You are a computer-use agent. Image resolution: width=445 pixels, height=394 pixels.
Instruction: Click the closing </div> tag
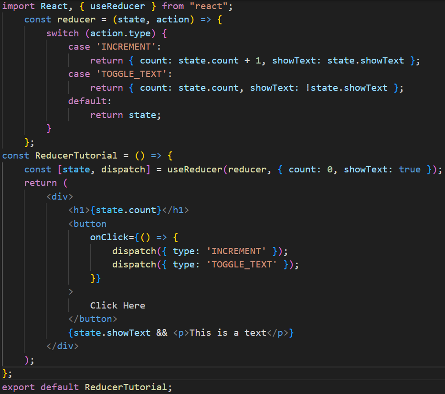click(63, 346)
